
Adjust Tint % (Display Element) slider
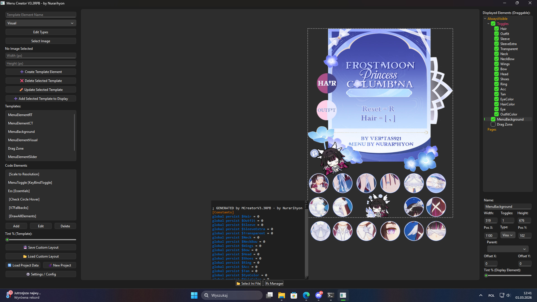coord(508,275)
